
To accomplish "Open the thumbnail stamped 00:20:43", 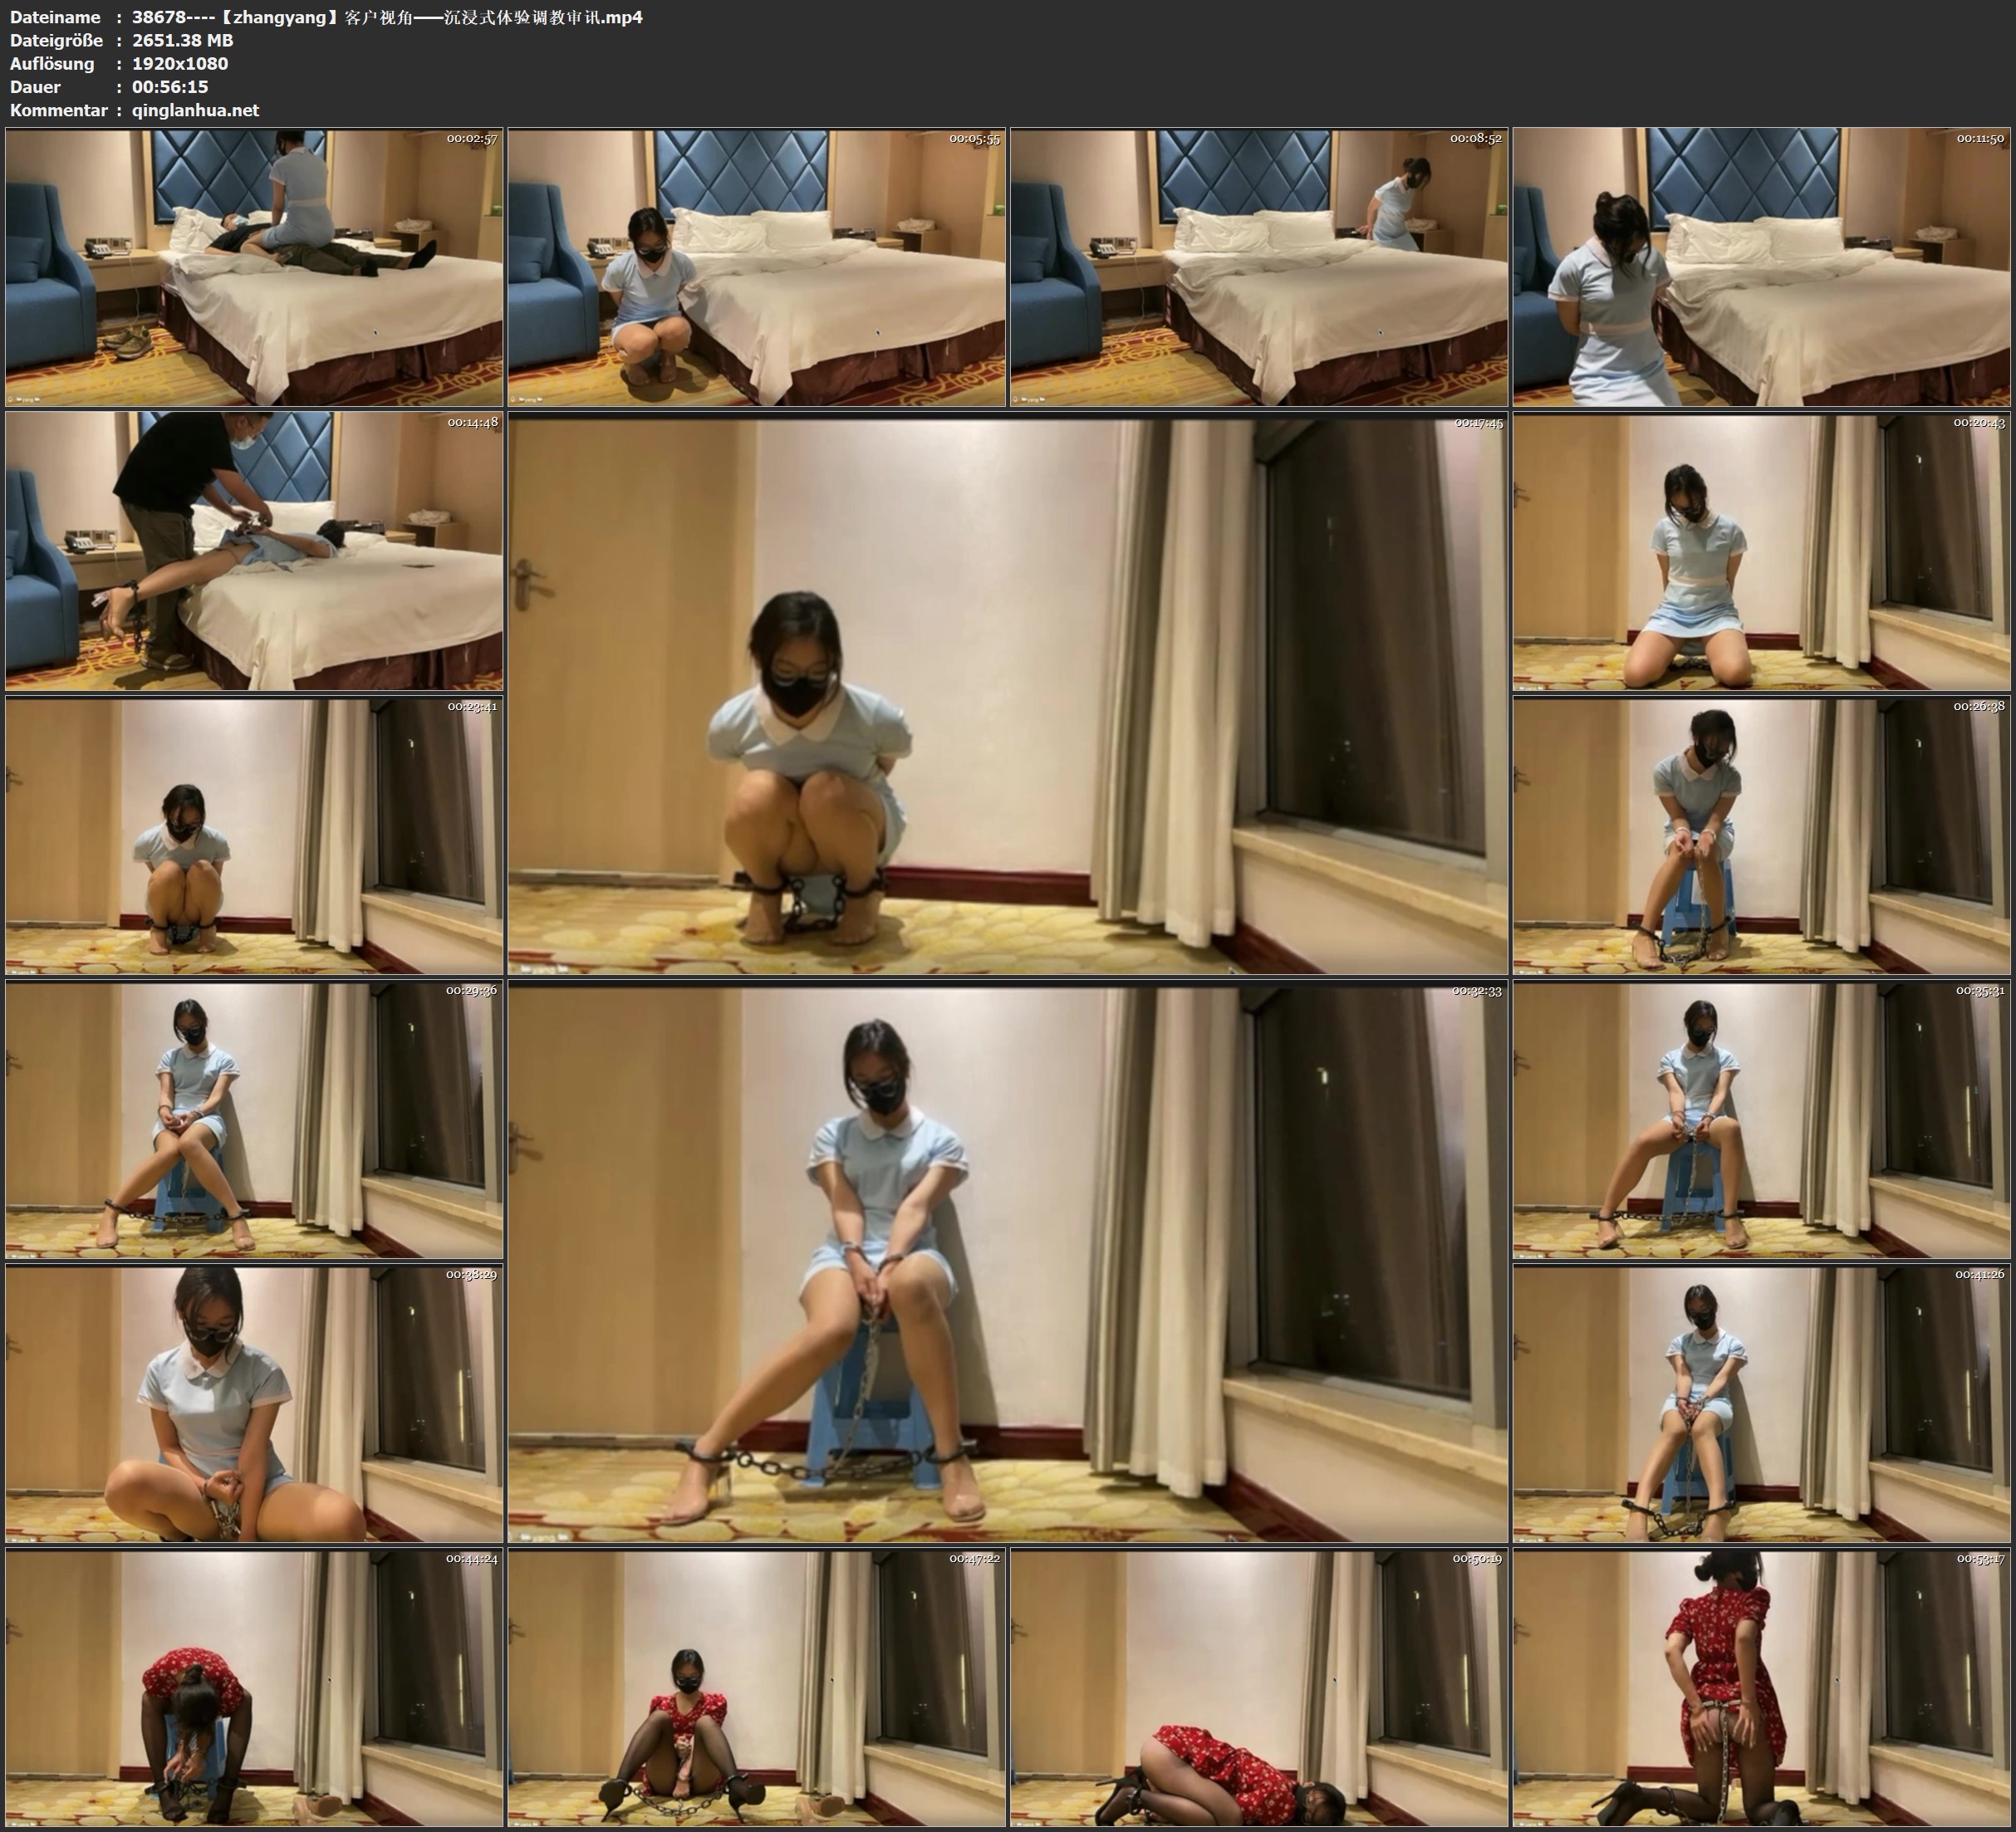I will tap(1761, 551).
